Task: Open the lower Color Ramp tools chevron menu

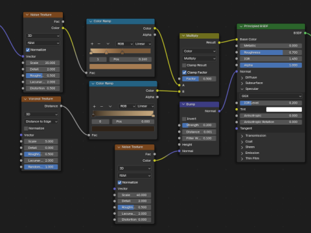Action: tap(110, 106)
